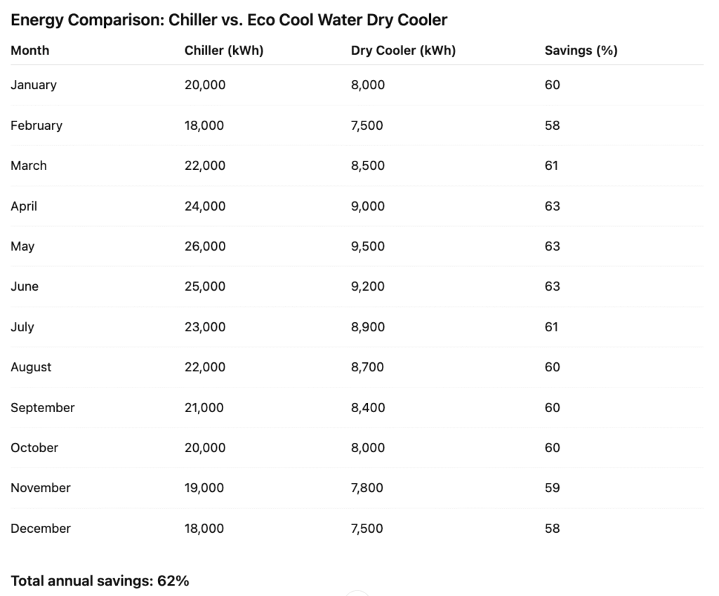The image size is (719, 596).
Task: Click August's Dry Cooler value 8,700
Action: pyautogui.click(x=367, y=367)
